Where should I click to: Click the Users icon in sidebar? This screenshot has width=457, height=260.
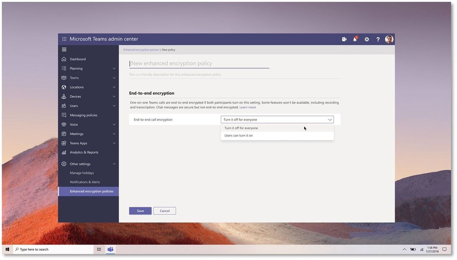pos(64,106)
